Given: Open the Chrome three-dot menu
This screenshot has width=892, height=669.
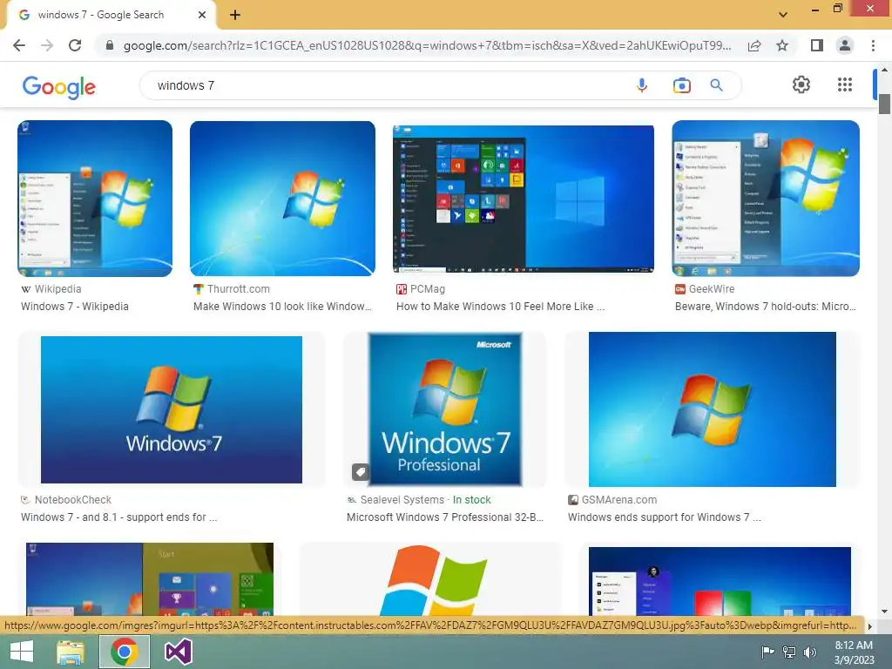Looking at the screenshot, I should (873, 45).
